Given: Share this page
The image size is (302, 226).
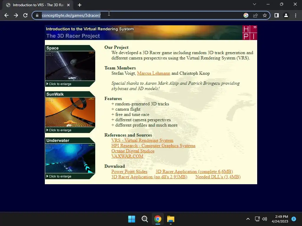Looking at the screenshot, I should click(255, 15).
